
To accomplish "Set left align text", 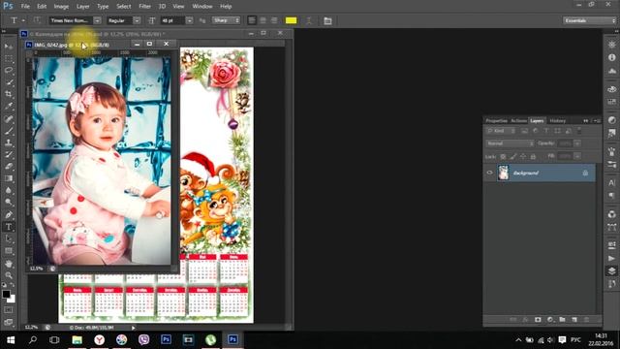I will (252, 20).
